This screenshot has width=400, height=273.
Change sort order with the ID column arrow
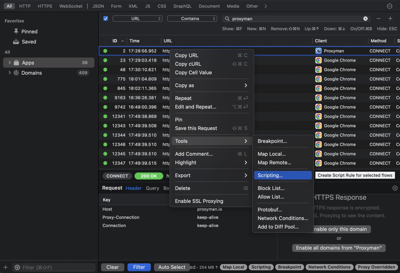pos(123,41)
